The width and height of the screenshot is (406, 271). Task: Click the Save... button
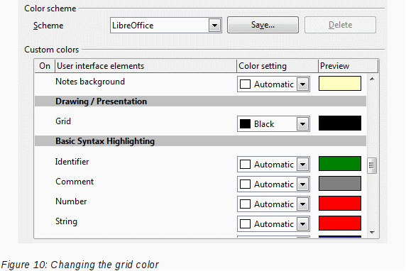point(263,25)
